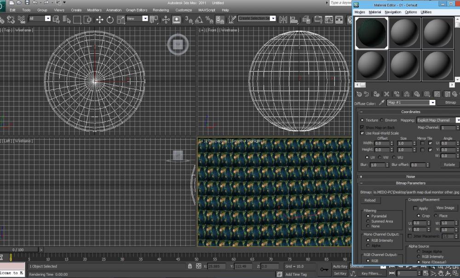Screen dimensions: 460x278
Task: Click the eyedropper next to Diffuse Color
Action: [x=381, y=102]
